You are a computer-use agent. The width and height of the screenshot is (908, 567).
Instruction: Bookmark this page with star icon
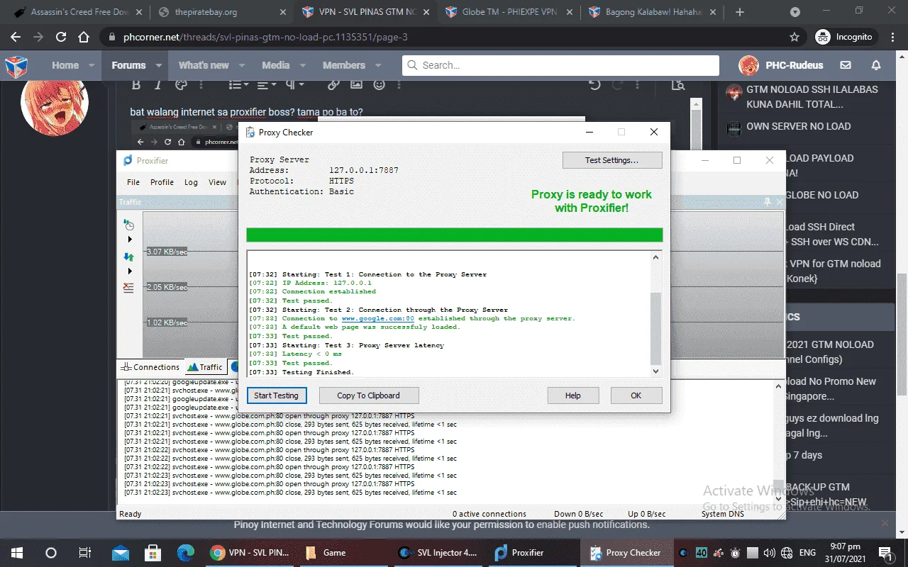794,37
